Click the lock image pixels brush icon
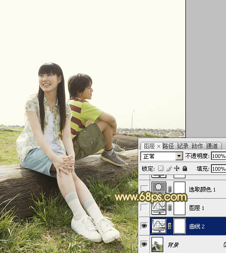Screen dimensions: 226x253 pos(168,168)
